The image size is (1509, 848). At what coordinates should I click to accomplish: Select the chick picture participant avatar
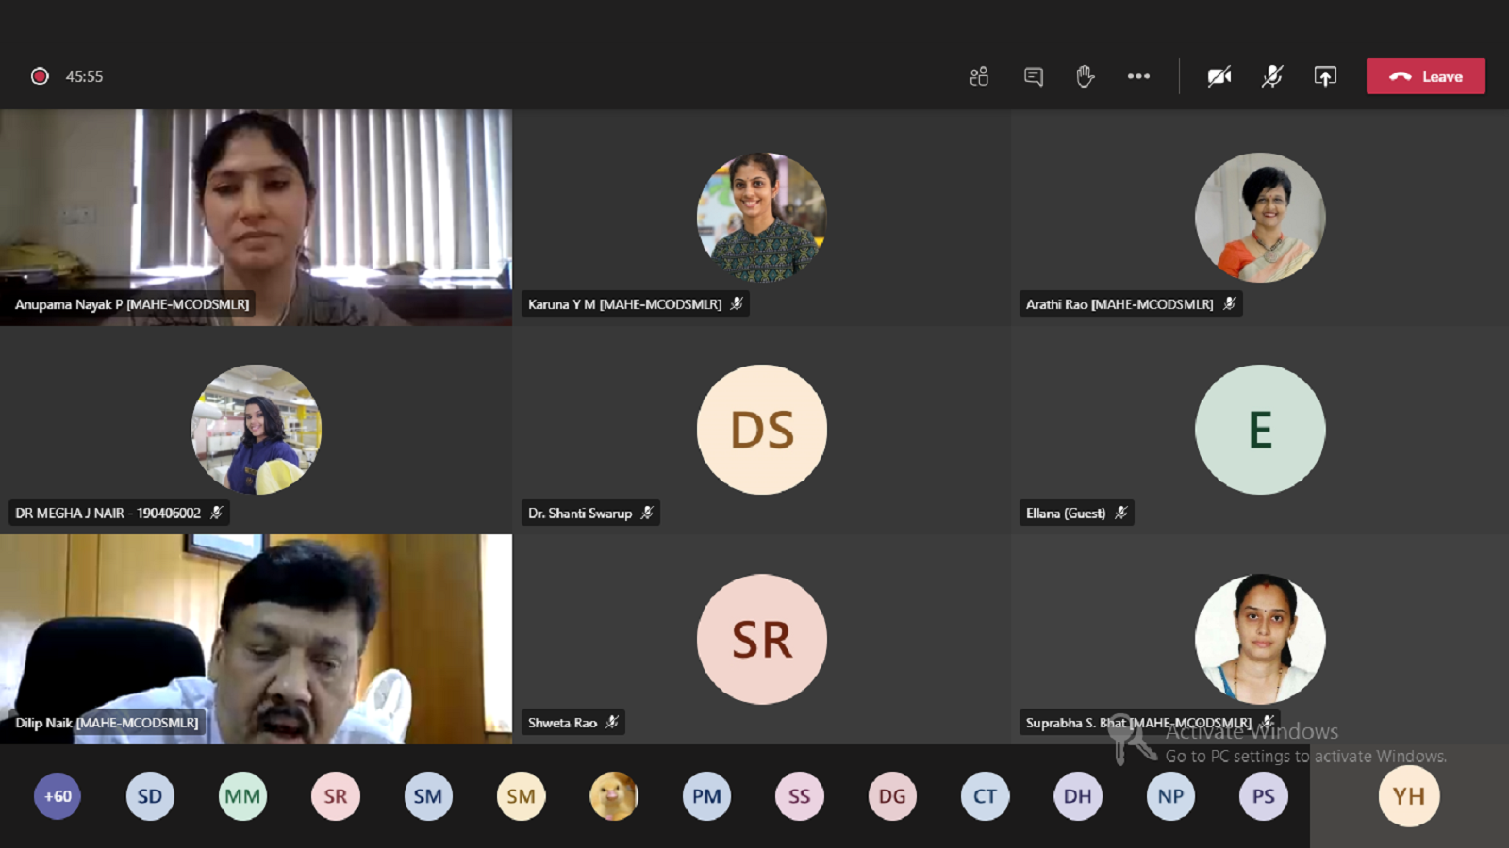pos(614,796)
